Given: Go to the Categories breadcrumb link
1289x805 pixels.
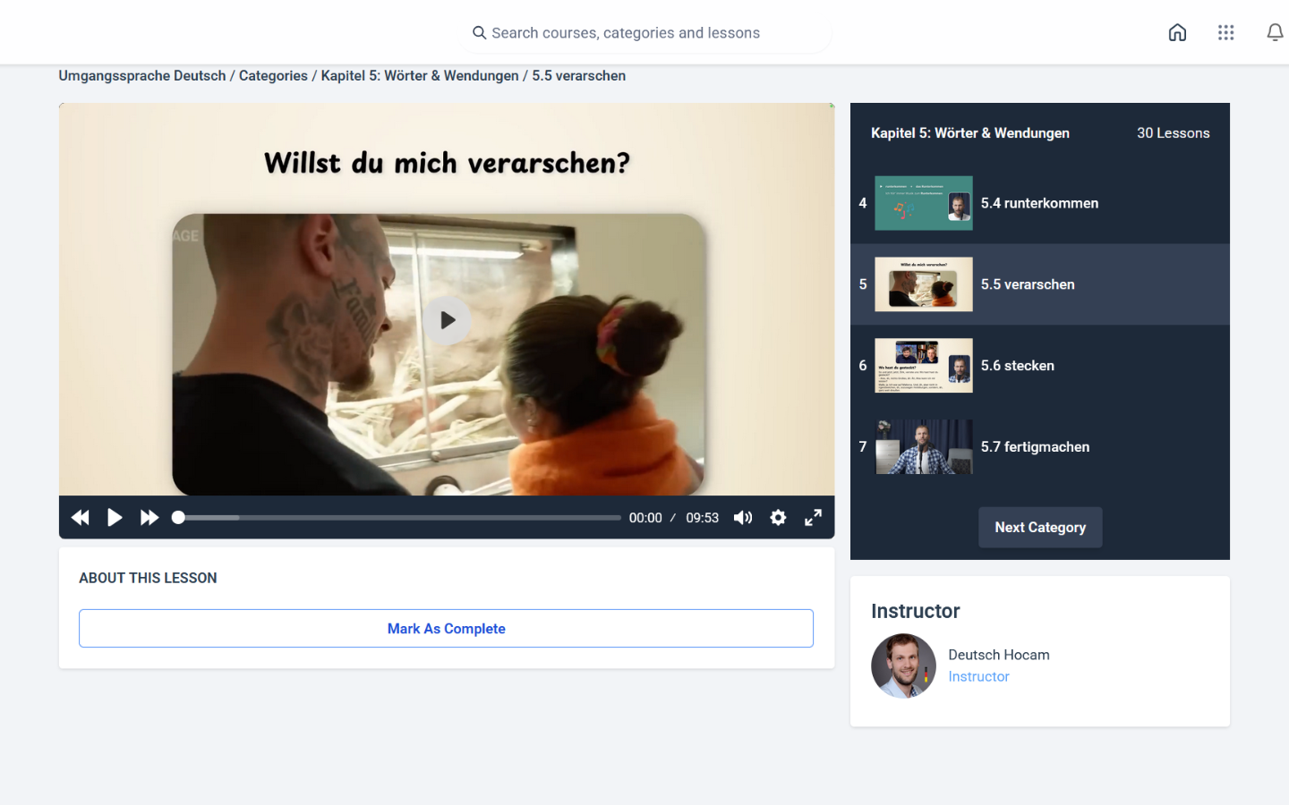Looking at the screenshot, I should click(x=273, y=76).
